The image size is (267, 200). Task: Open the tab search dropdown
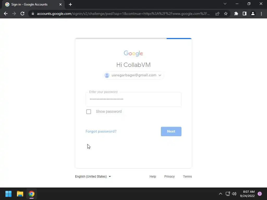coord(225,4)
